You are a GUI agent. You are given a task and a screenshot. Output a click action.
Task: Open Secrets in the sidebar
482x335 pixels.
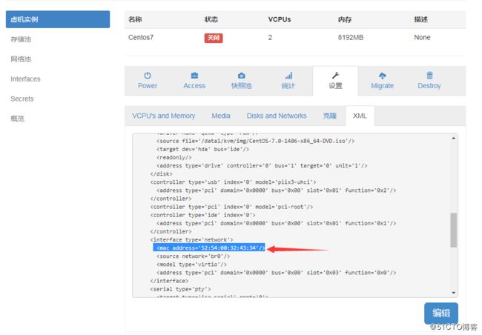[x=22, y=99]
